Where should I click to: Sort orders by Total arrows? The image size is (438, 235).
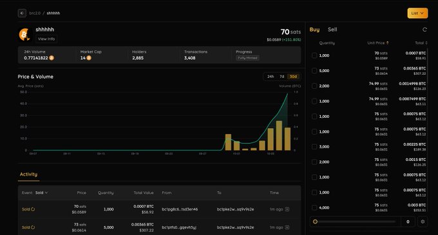(426, 43)
